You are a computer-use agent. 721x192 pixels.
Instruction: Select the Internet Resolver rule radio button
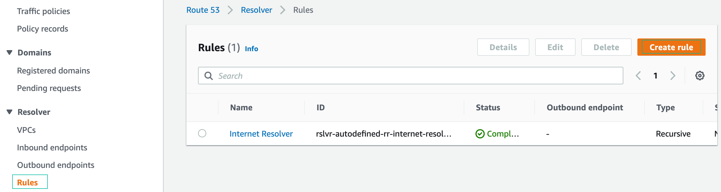coord(202,134)
